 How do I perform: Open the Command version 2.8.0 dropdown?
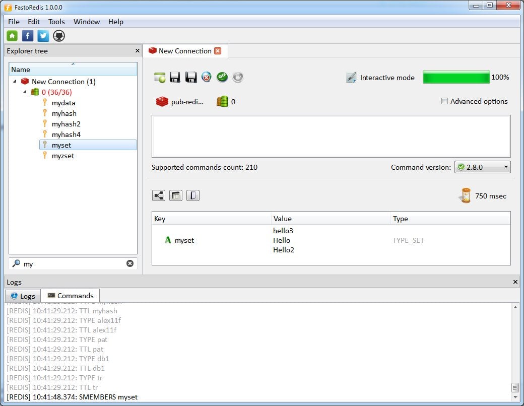pyautogui.click(x=482, y=167)
